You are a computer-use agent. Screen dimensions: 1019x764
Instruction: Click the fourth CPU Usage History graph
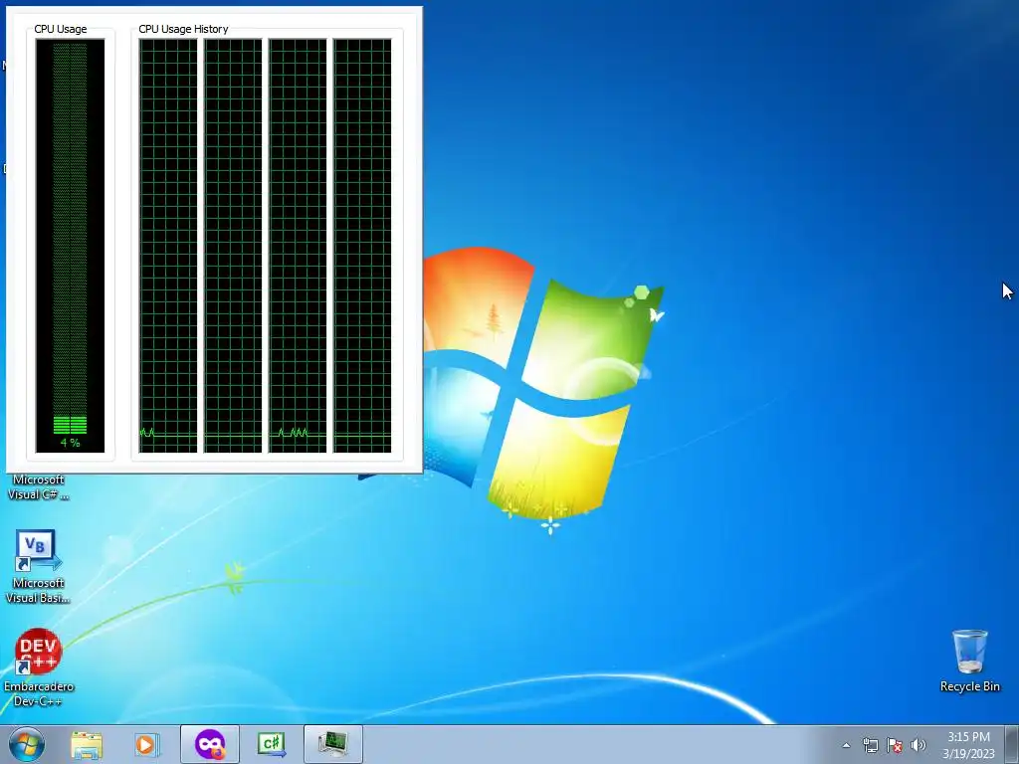pyautogui.click(x=362, y=246)
